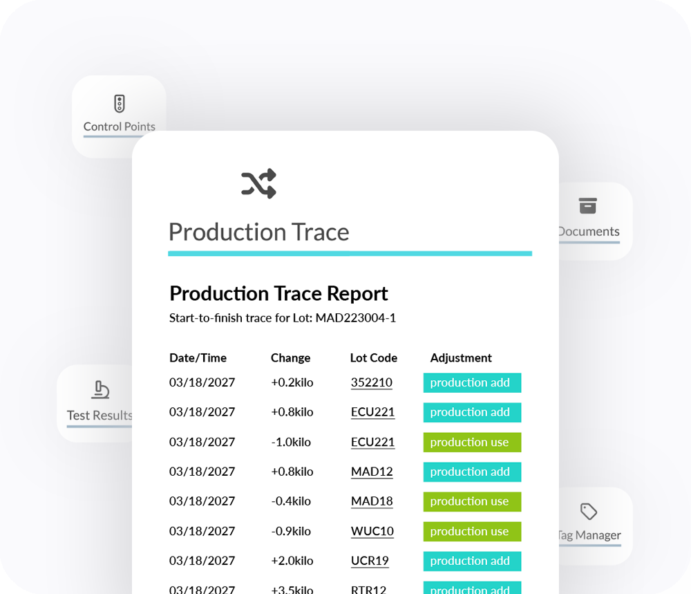Click production add badge for UCR19
691x594 pixels.
tap(472, 561)
